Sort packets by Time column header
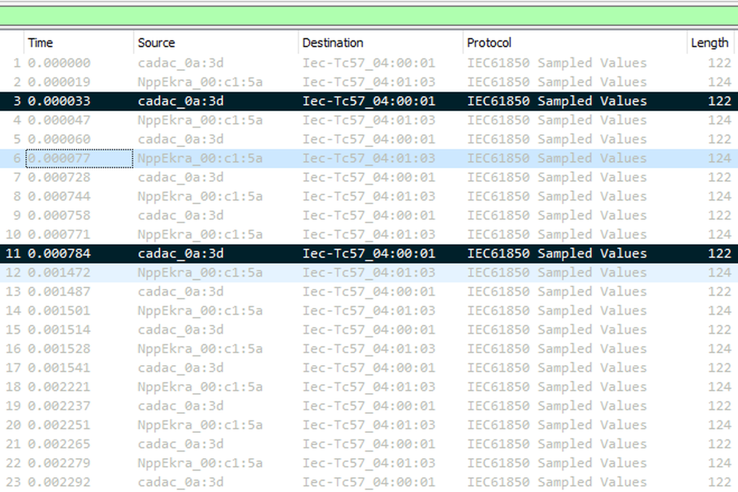The width and height of the screenshot is (738, 492). (78, 43)
